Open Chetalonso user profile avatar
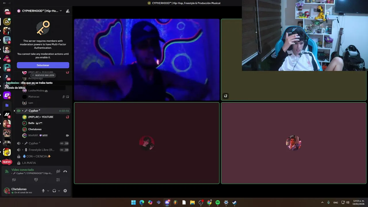Viewport: 368px width, 207px height. [x=7, y=191]
